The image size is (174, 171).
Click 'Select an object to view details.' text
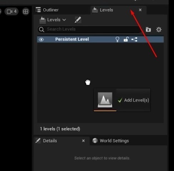102,158
